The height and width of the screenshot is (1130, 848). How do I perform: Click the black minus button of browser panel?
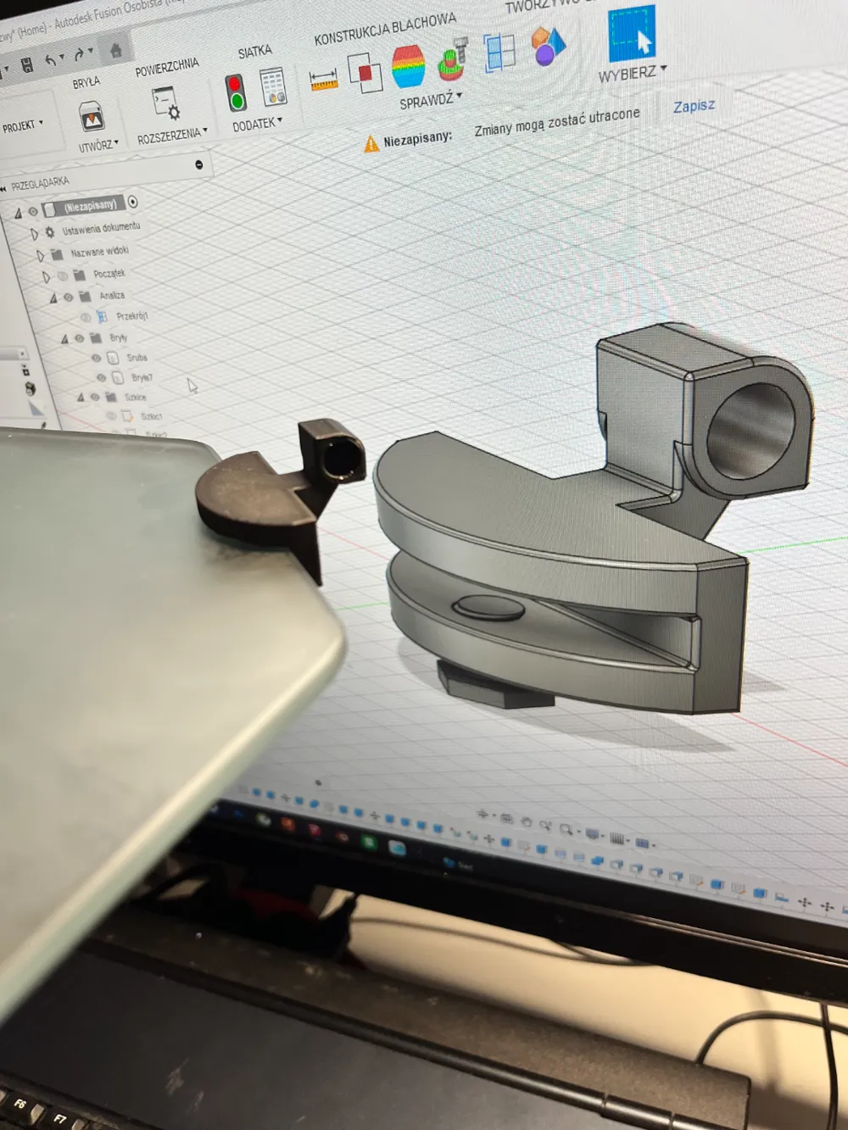pyautogui.click(x=199, y=164)
